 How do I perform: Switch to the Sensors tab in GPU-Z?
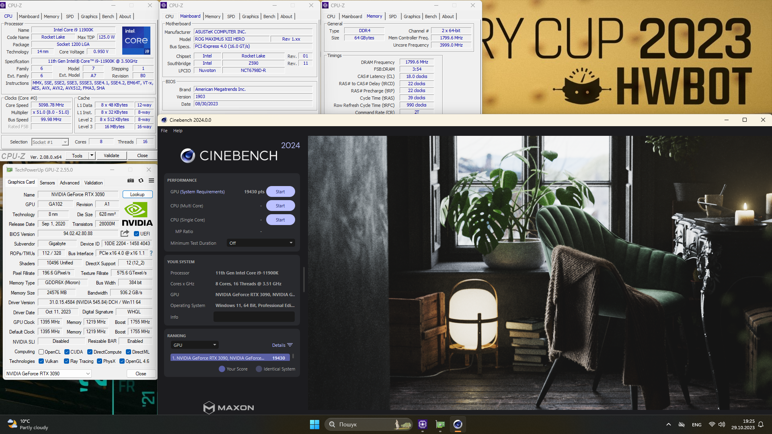(47, 183)
